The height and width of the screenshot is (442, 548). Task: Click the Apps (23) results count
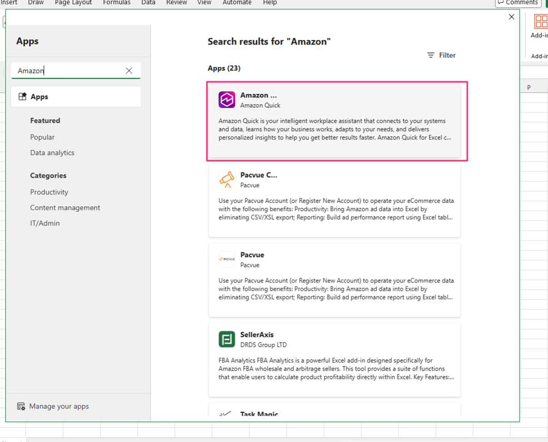(224, 68)
